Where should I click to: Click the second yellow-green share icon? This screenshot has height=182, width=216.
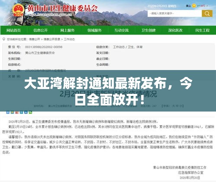[x=13, y=112]
